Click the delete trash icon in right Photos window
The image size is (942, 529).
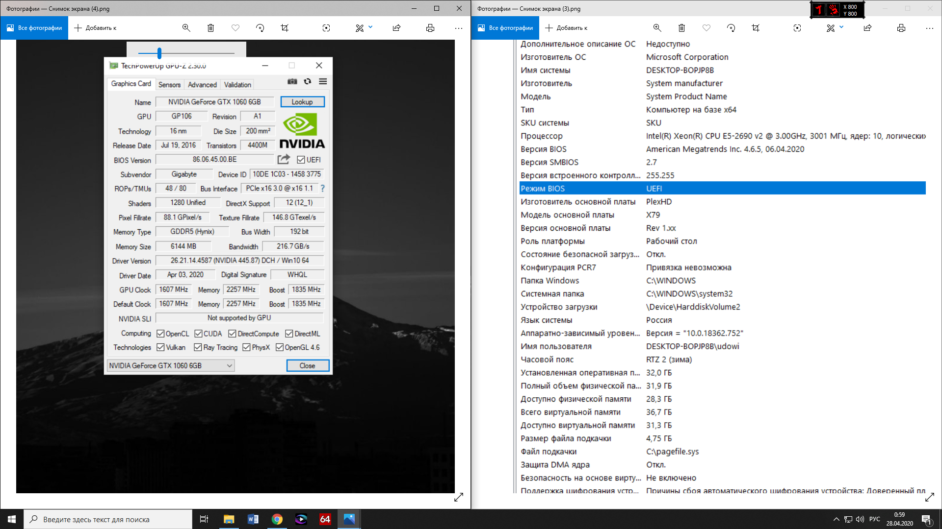click(x=681, y=28)
